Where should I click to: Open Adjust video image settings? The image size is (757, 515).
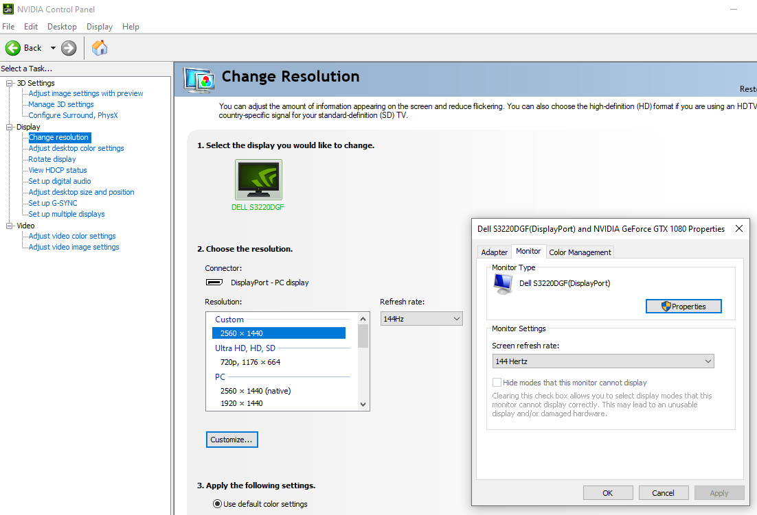pos(74,247)
